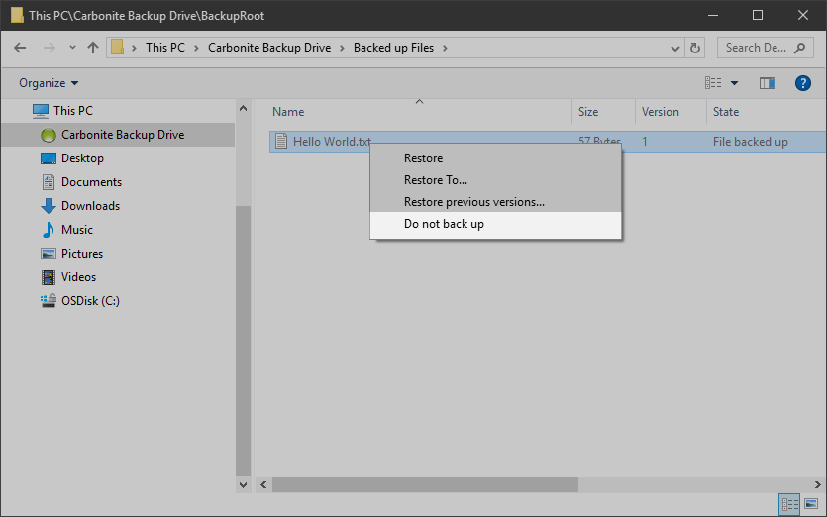The width and height of the screenshot is (827, 517).
Task: Open the Music folder in sidebar
Action: pos(77,230)
